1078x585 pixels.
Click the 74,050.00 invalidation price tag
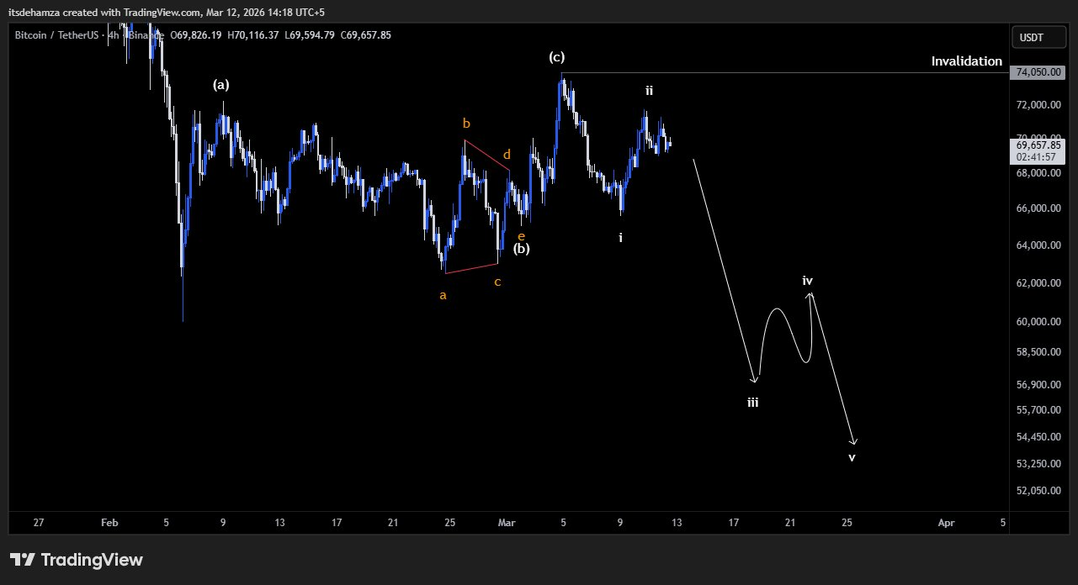click(1038, 73)
